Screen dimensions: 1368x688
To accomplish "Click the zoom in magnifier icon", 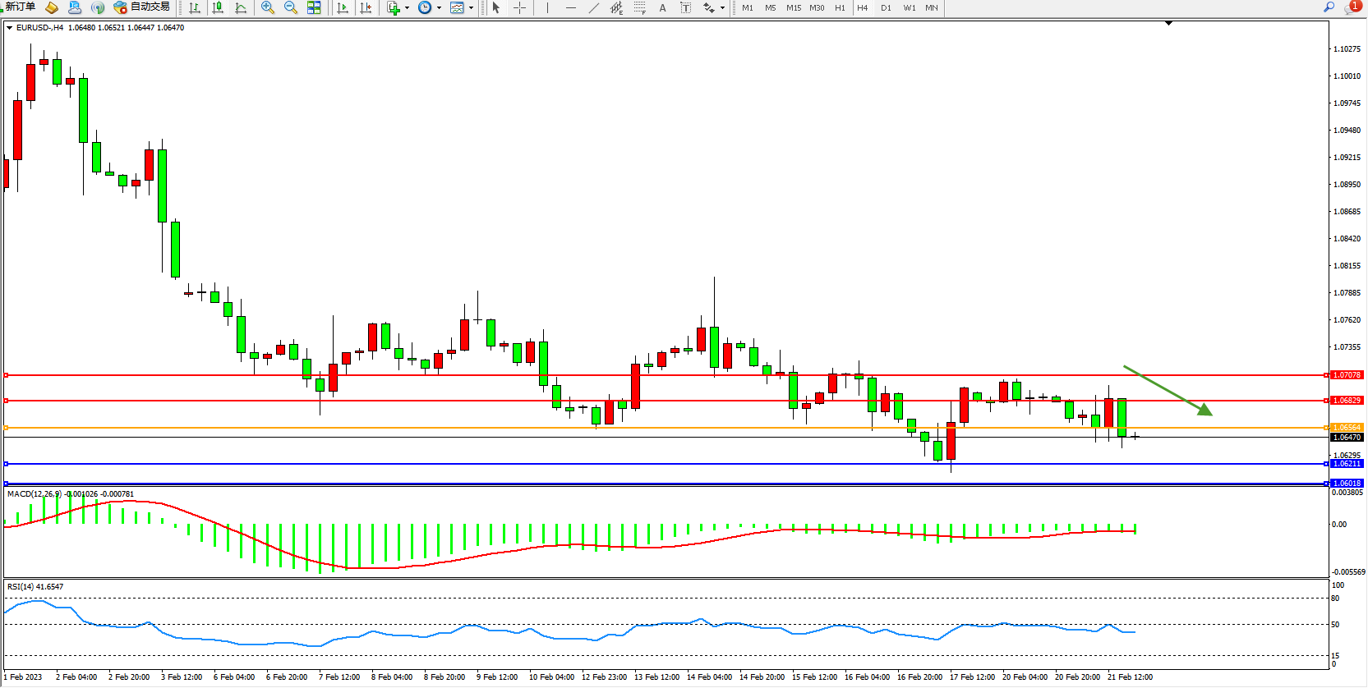I will 268,7.
